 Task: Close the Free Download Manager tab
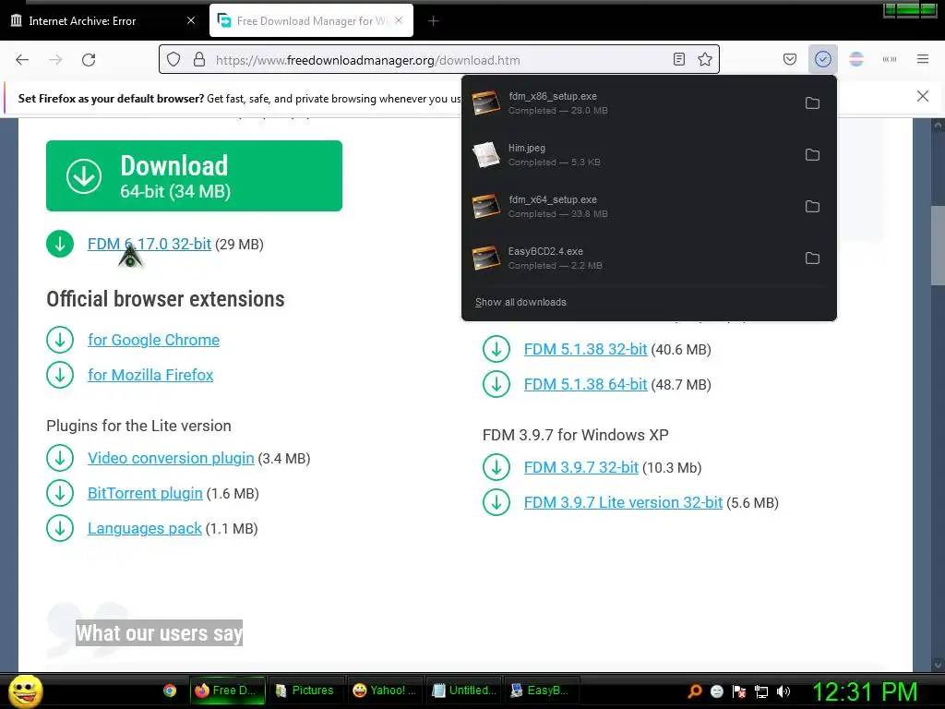399,20
